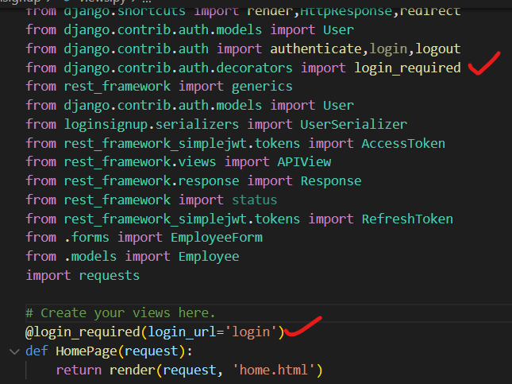Viewport: 512px width, 384px height.
Task: Click the Employee model import name
Action: click(208, 257)
